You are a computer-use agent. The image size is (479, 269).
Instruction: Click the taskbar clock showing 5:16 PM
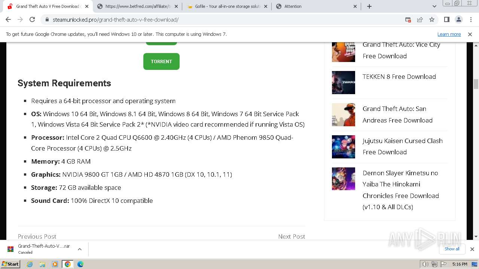[x=460, y=264]
